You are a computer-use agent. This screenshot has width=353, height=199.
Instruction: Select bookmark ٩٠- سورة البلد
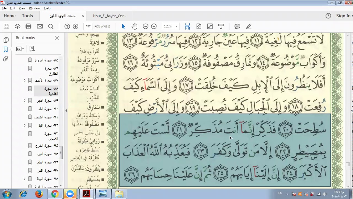pyautogui.click(x=48, y=109)
